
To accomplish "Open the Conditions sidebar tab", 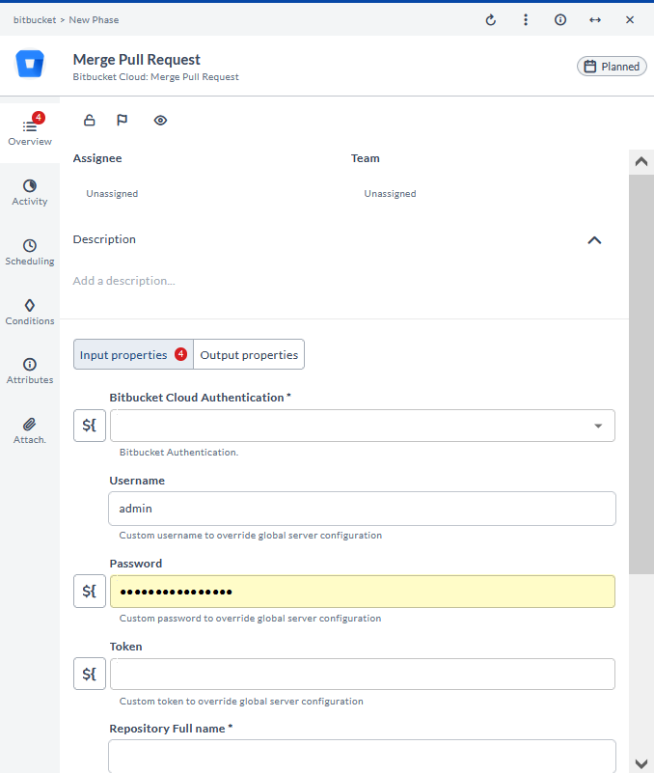I will (x=30, y=312).
